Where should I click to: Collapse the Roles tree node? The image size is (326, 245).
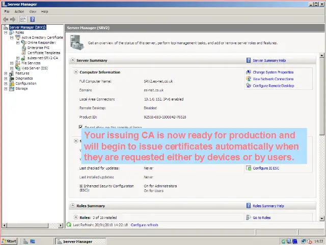[x=6, y=33]
